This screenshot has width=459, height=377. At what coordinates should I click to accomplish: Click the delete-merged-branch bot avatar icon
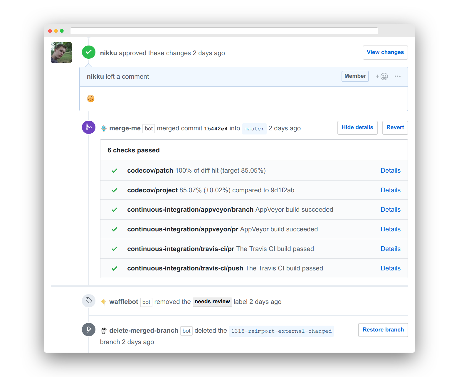point(104,331)
